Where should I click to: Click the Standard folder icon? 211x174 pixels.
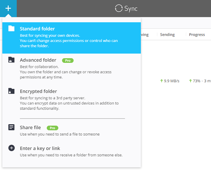point(12,29)
